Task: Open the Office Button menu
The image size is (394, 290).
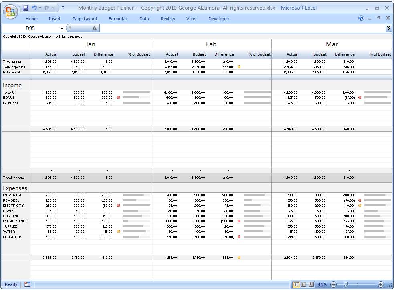Action: tap(10, 12)
